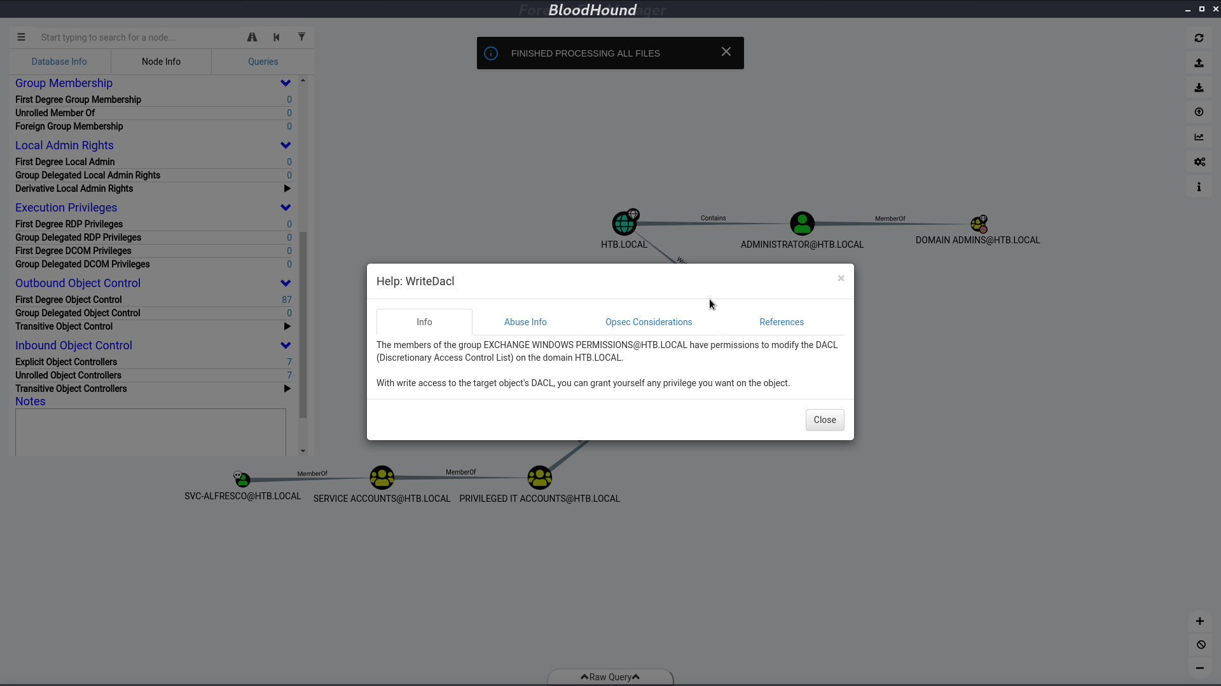Collapse the Inbound Object Control section
Screen dimensions: 1221x686
[286, 346]
